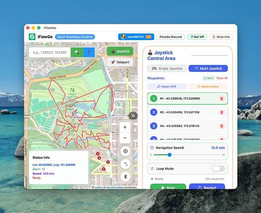Open More Info
The width and height of the screenshot is (261, 213).
click(x=221, y=37)
